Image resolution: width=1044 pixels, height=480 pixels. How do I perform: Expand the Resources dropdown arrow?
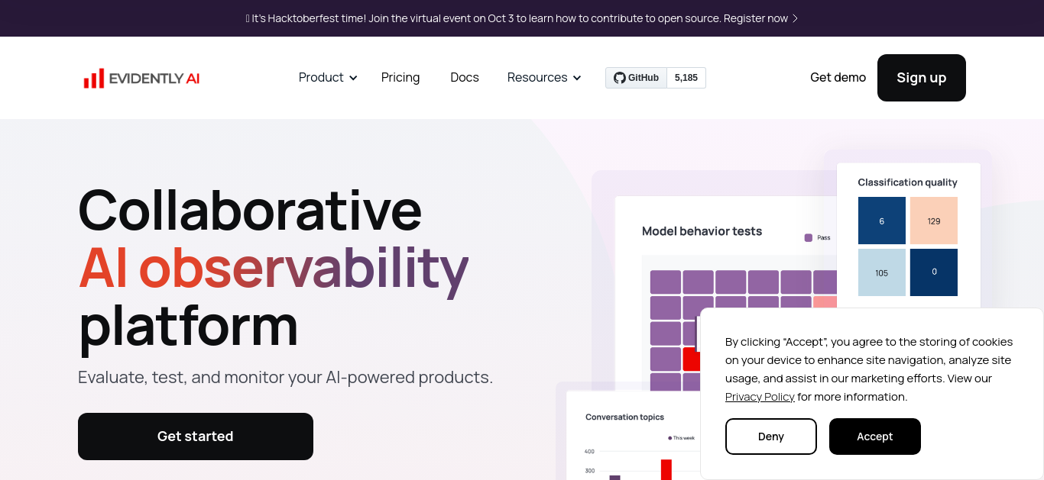tap(577, 78)
